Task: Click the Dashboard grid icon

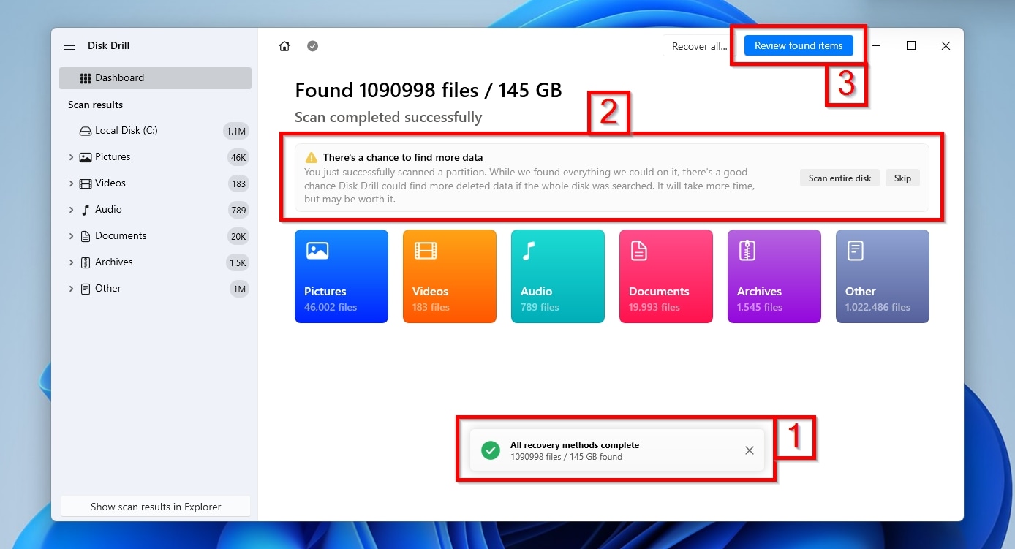Action: pyautogui.click(x=86, y=78)
